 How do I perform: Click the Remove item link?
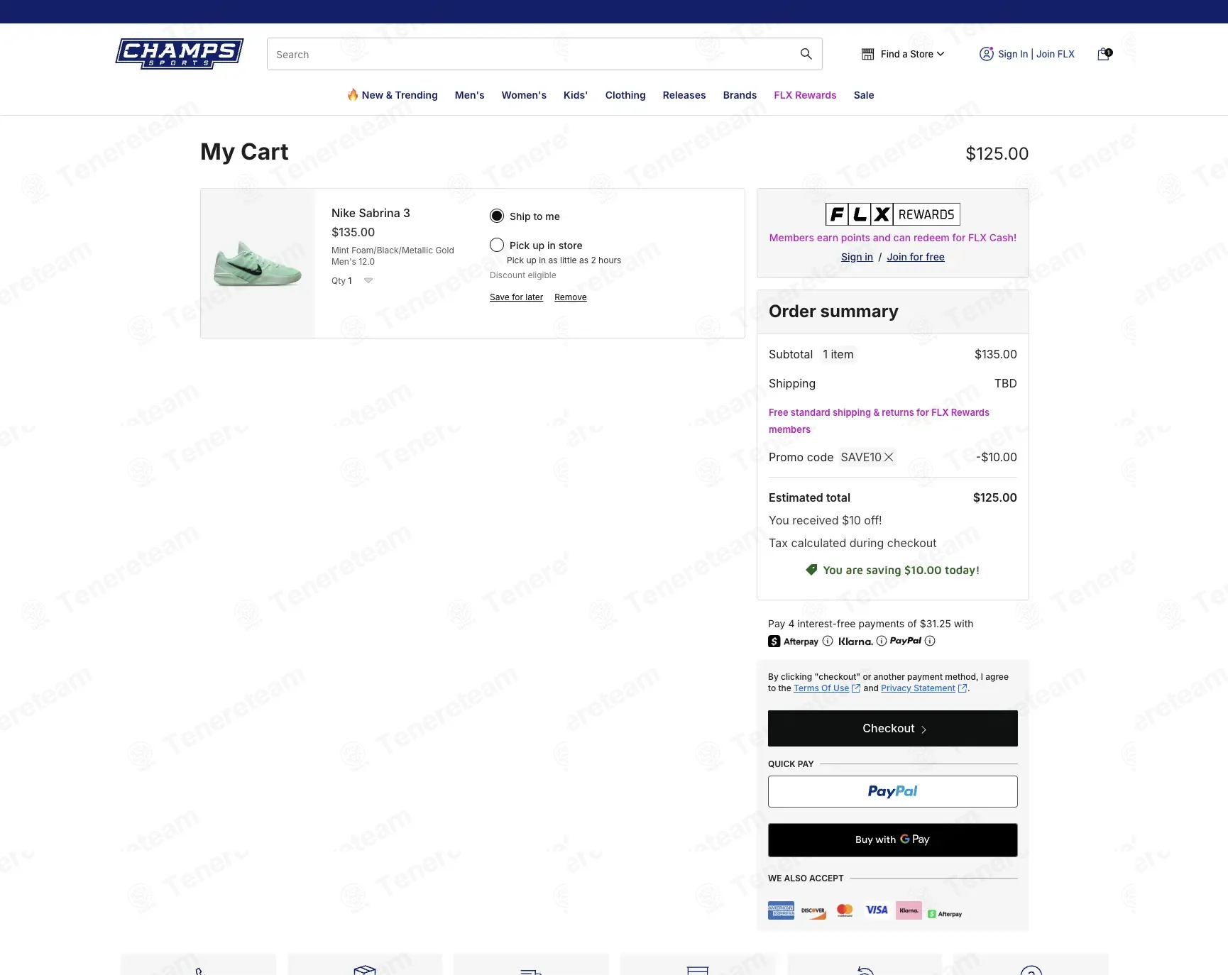tap(571, 297)
